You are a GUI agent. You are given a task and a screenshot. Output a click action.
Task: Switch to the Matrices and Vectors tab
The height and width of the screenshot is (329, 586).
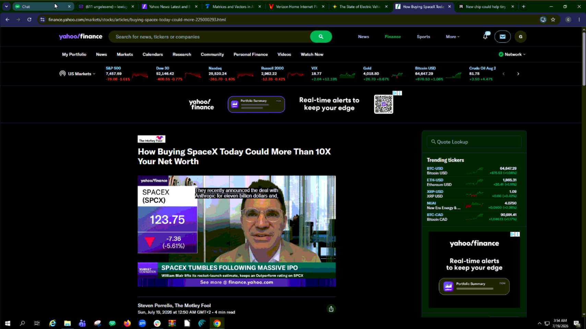pyautogui.click(x=233, y=7)
